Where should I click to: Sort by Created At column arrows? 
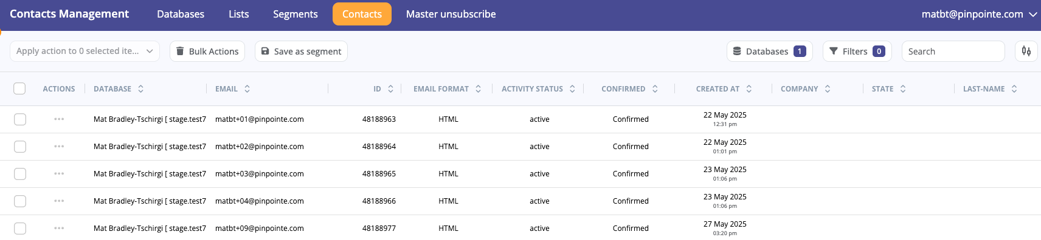tap(749, 89)
